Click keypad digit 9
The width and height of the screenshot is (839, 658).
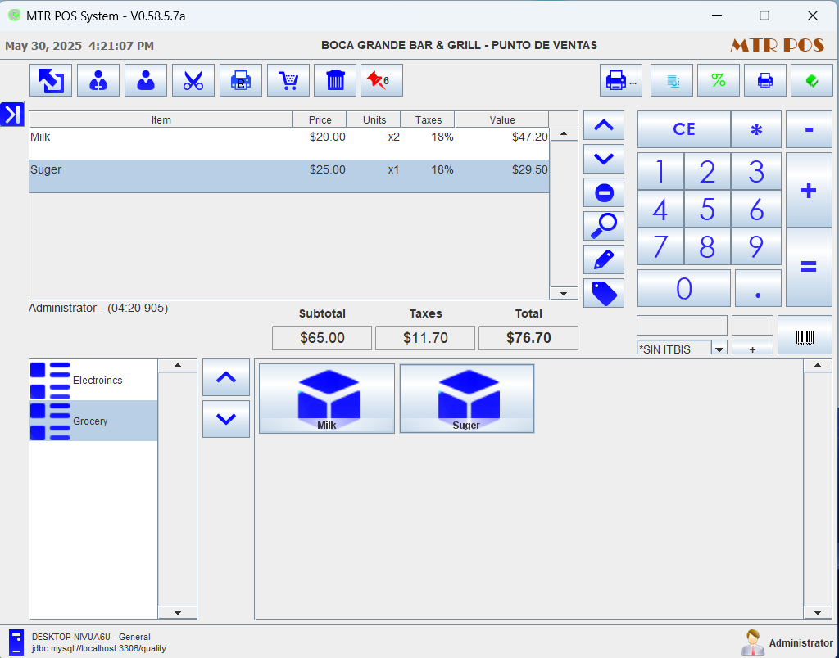click(756, 246)
